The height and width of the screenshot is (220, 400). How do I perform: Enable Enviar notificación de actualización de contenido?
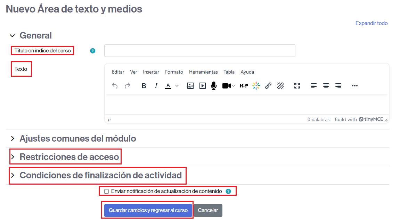click(x=107, y=192)
